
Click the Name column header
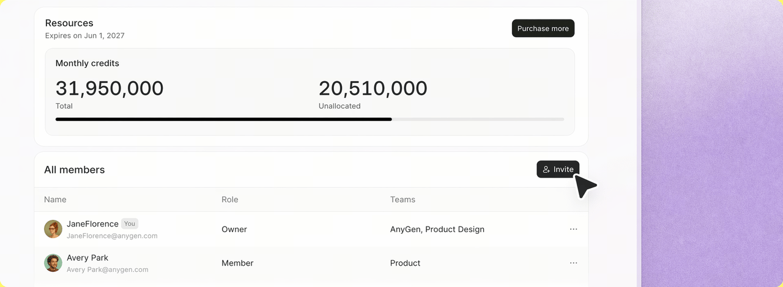pos(55,200)
